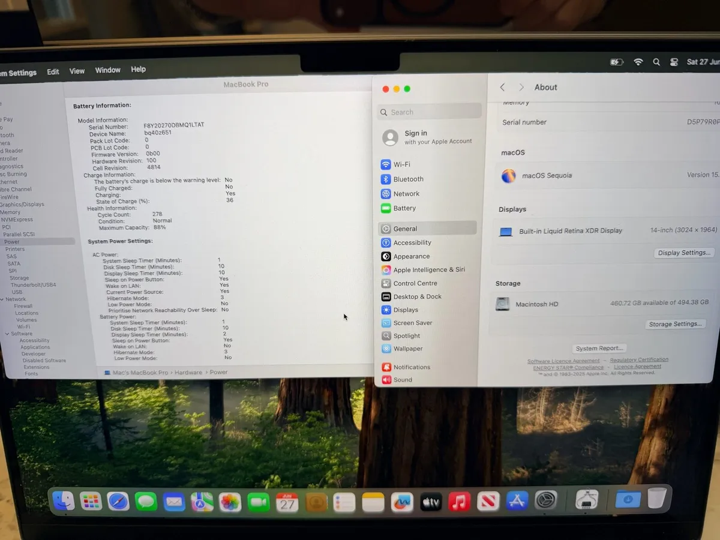Click the System Report… button
The height and width of the screenshot is (540, 720).
[x=599, y=349]
